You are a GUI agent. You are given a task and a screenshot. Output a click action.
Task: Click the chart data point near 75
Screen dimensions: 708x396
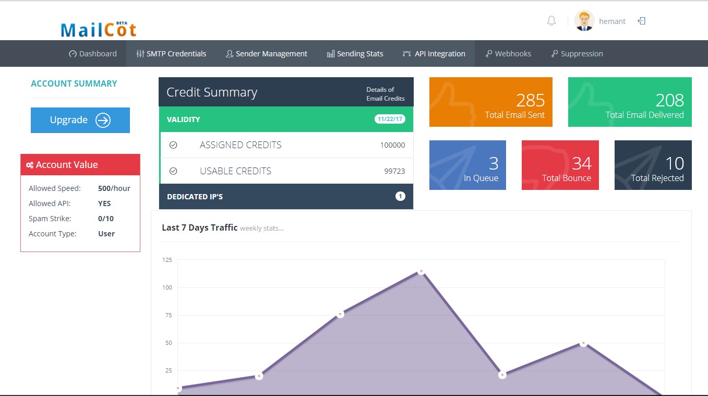(x=340, y=315)
